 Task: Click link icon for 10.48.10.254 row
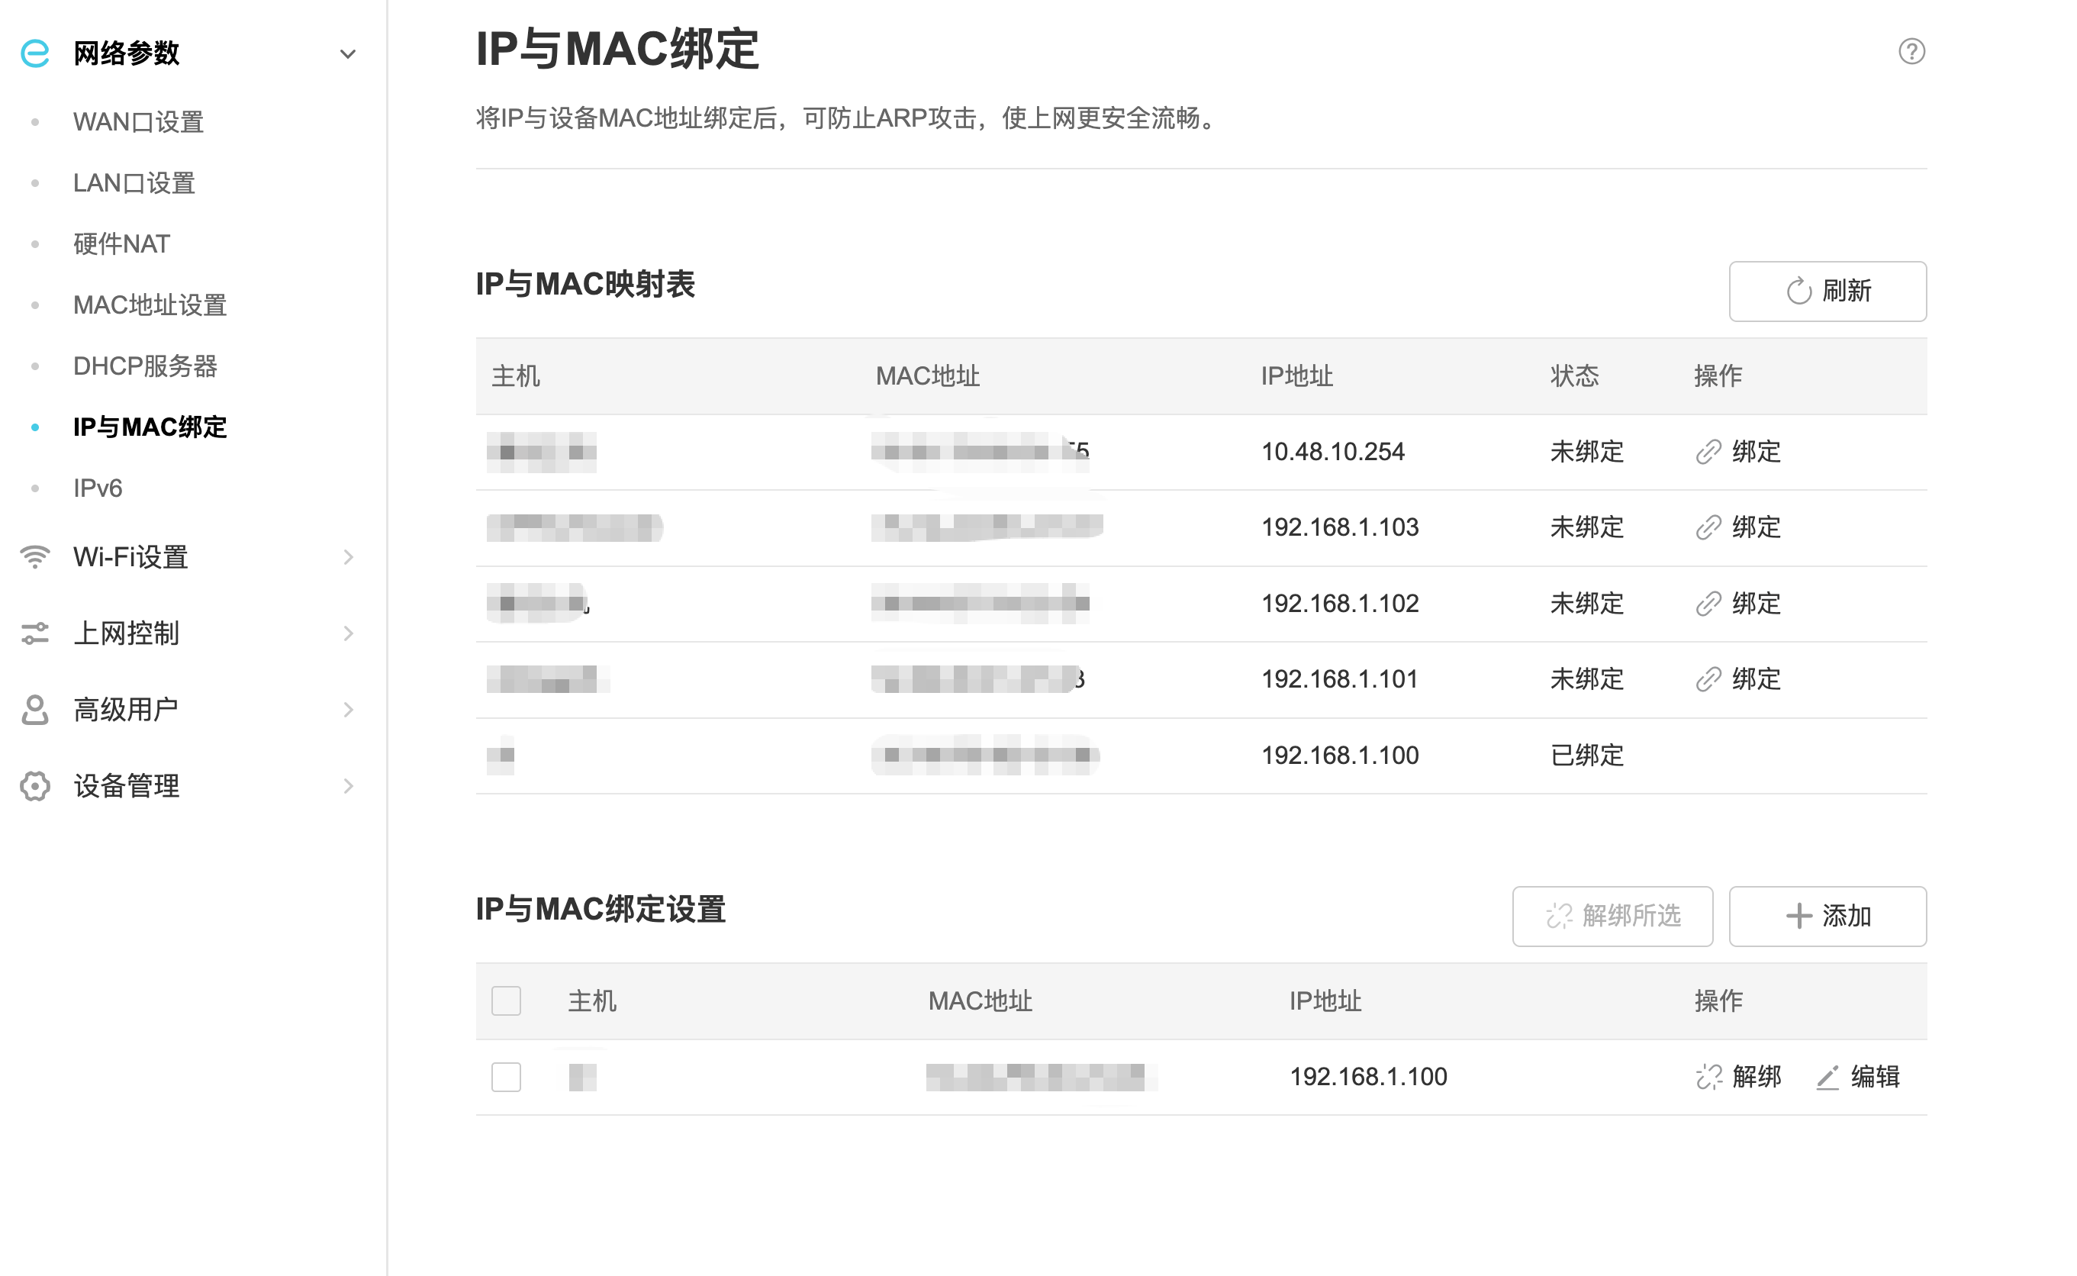pos(1708,453)
